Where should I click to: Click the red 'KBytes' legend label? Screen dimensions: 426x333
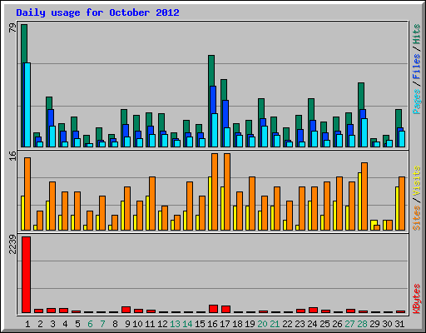[417, 299]
